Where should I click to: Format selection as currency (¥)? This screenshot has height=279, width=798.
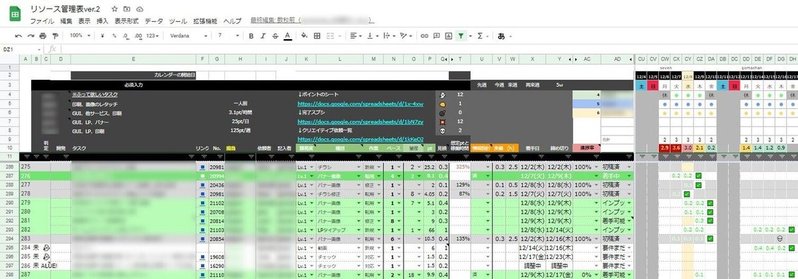[102, 35]
